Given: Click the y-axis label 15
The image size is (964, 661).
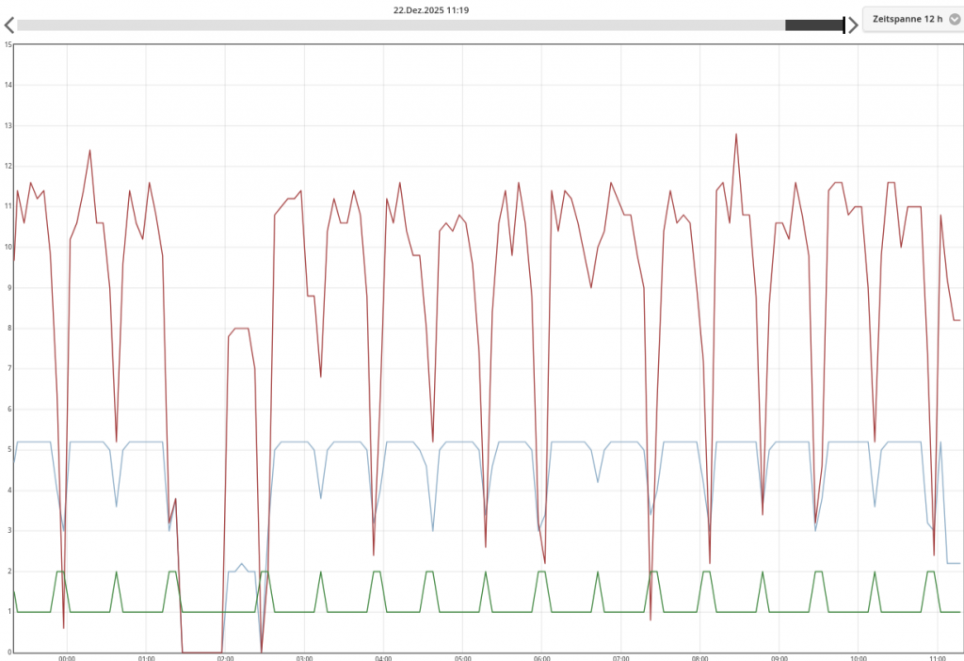Looking at the screenshot, I should tap(8, 45).
